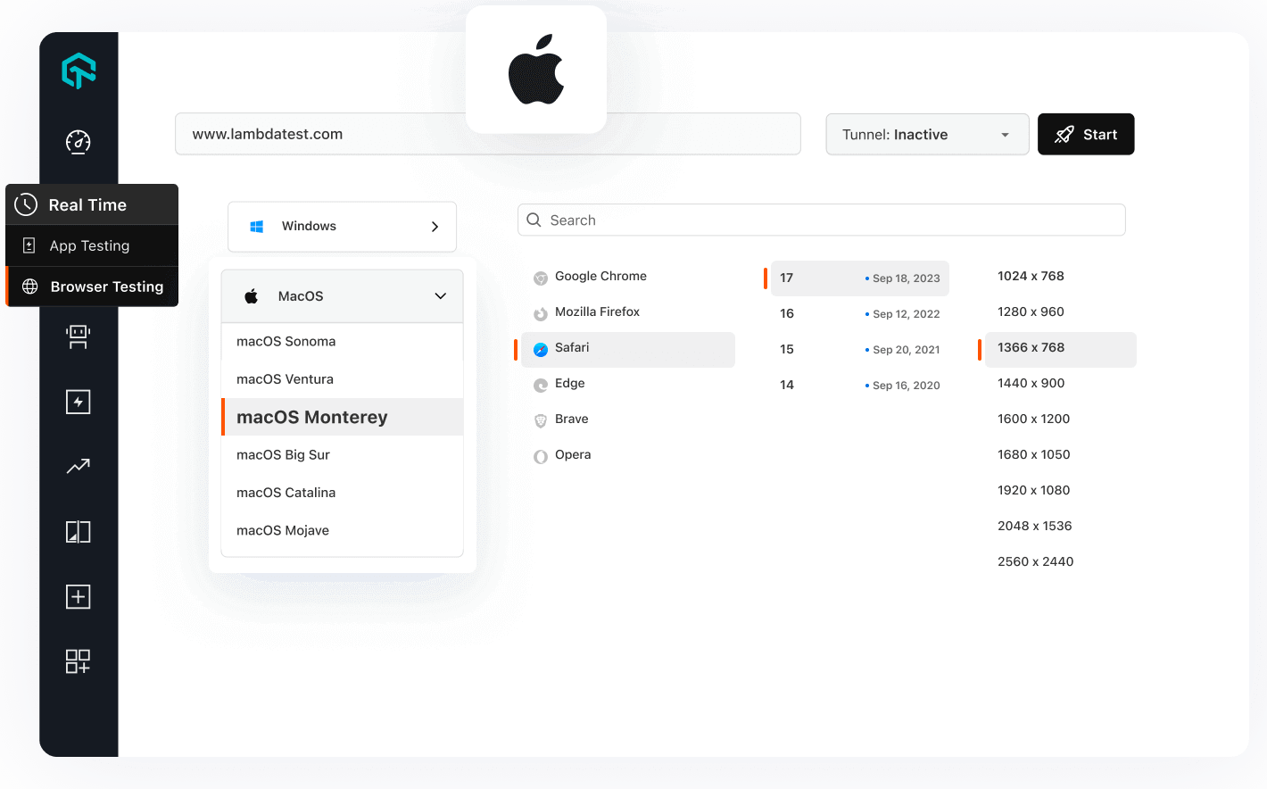
Task: Open the device monitor icon in sidebar
Action: coord(78,336)
